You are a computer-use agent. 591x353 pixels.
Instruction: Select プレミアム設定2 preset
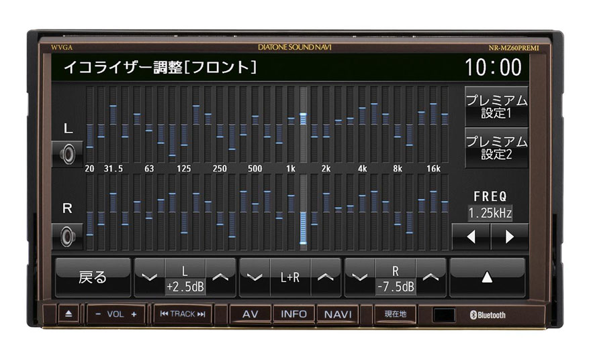click(496, 148)
